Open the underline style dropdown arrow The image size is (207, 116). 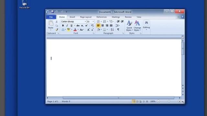point(74,25)
